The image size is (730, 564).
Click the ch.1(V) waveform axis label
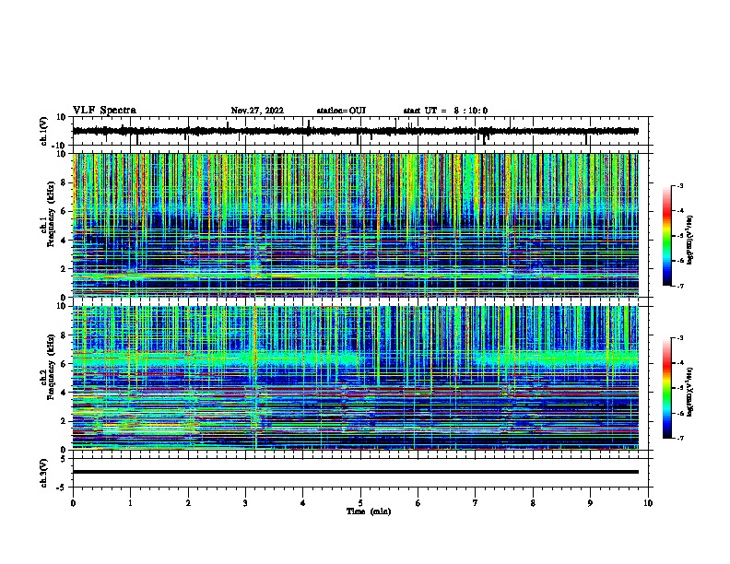pos(44,131)
